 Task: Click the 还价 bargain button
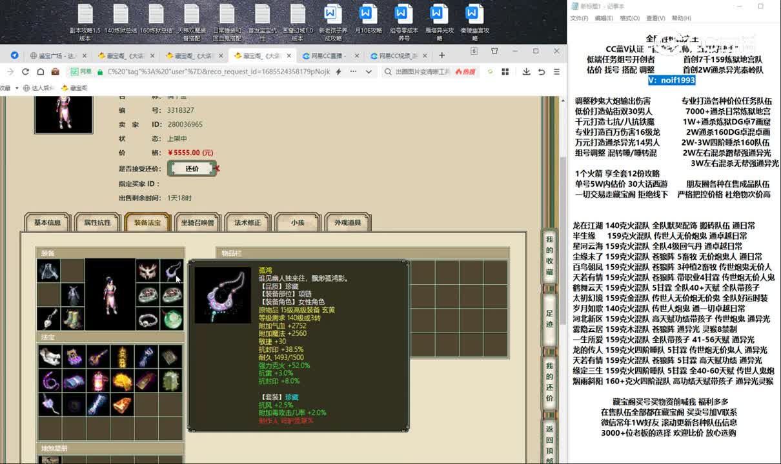192,168
